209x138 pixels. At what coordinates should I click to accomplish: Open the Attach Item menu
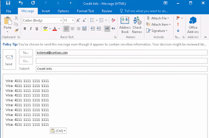click(x=158, y=24)
